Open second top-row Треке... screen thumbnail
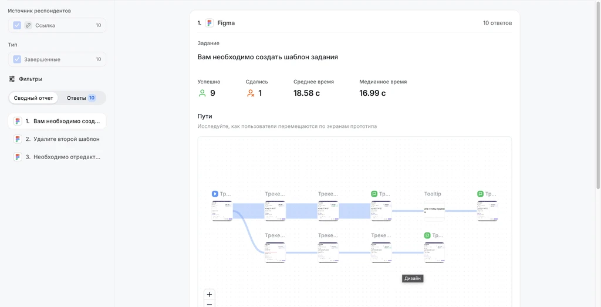 point(275,211)
